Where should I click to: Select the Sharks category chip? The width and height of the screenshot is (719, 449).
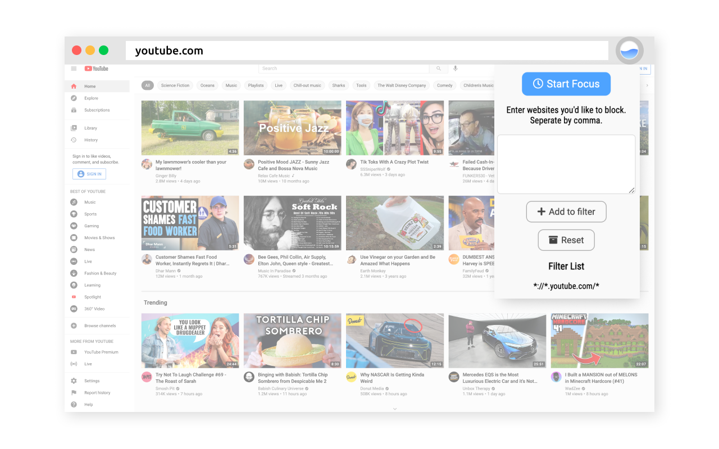338,85
